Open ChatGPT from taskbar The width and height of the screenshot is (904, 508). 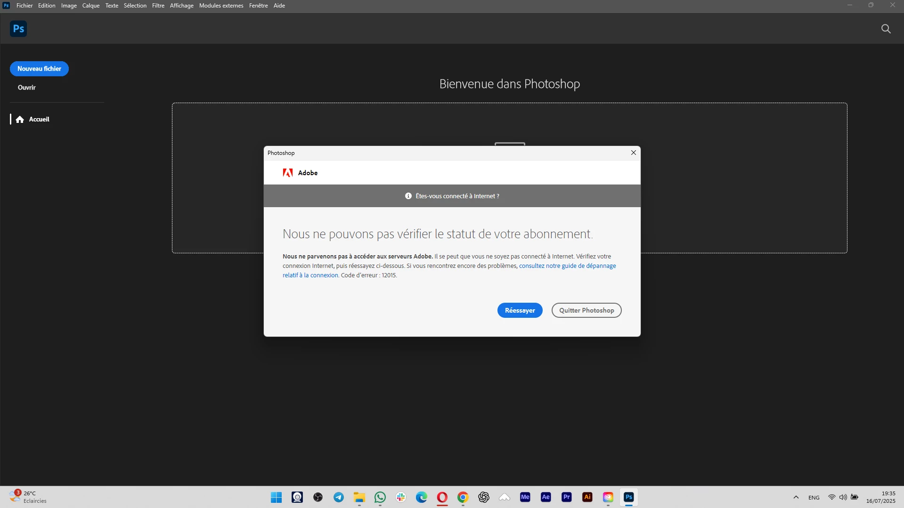pos(484,497)
